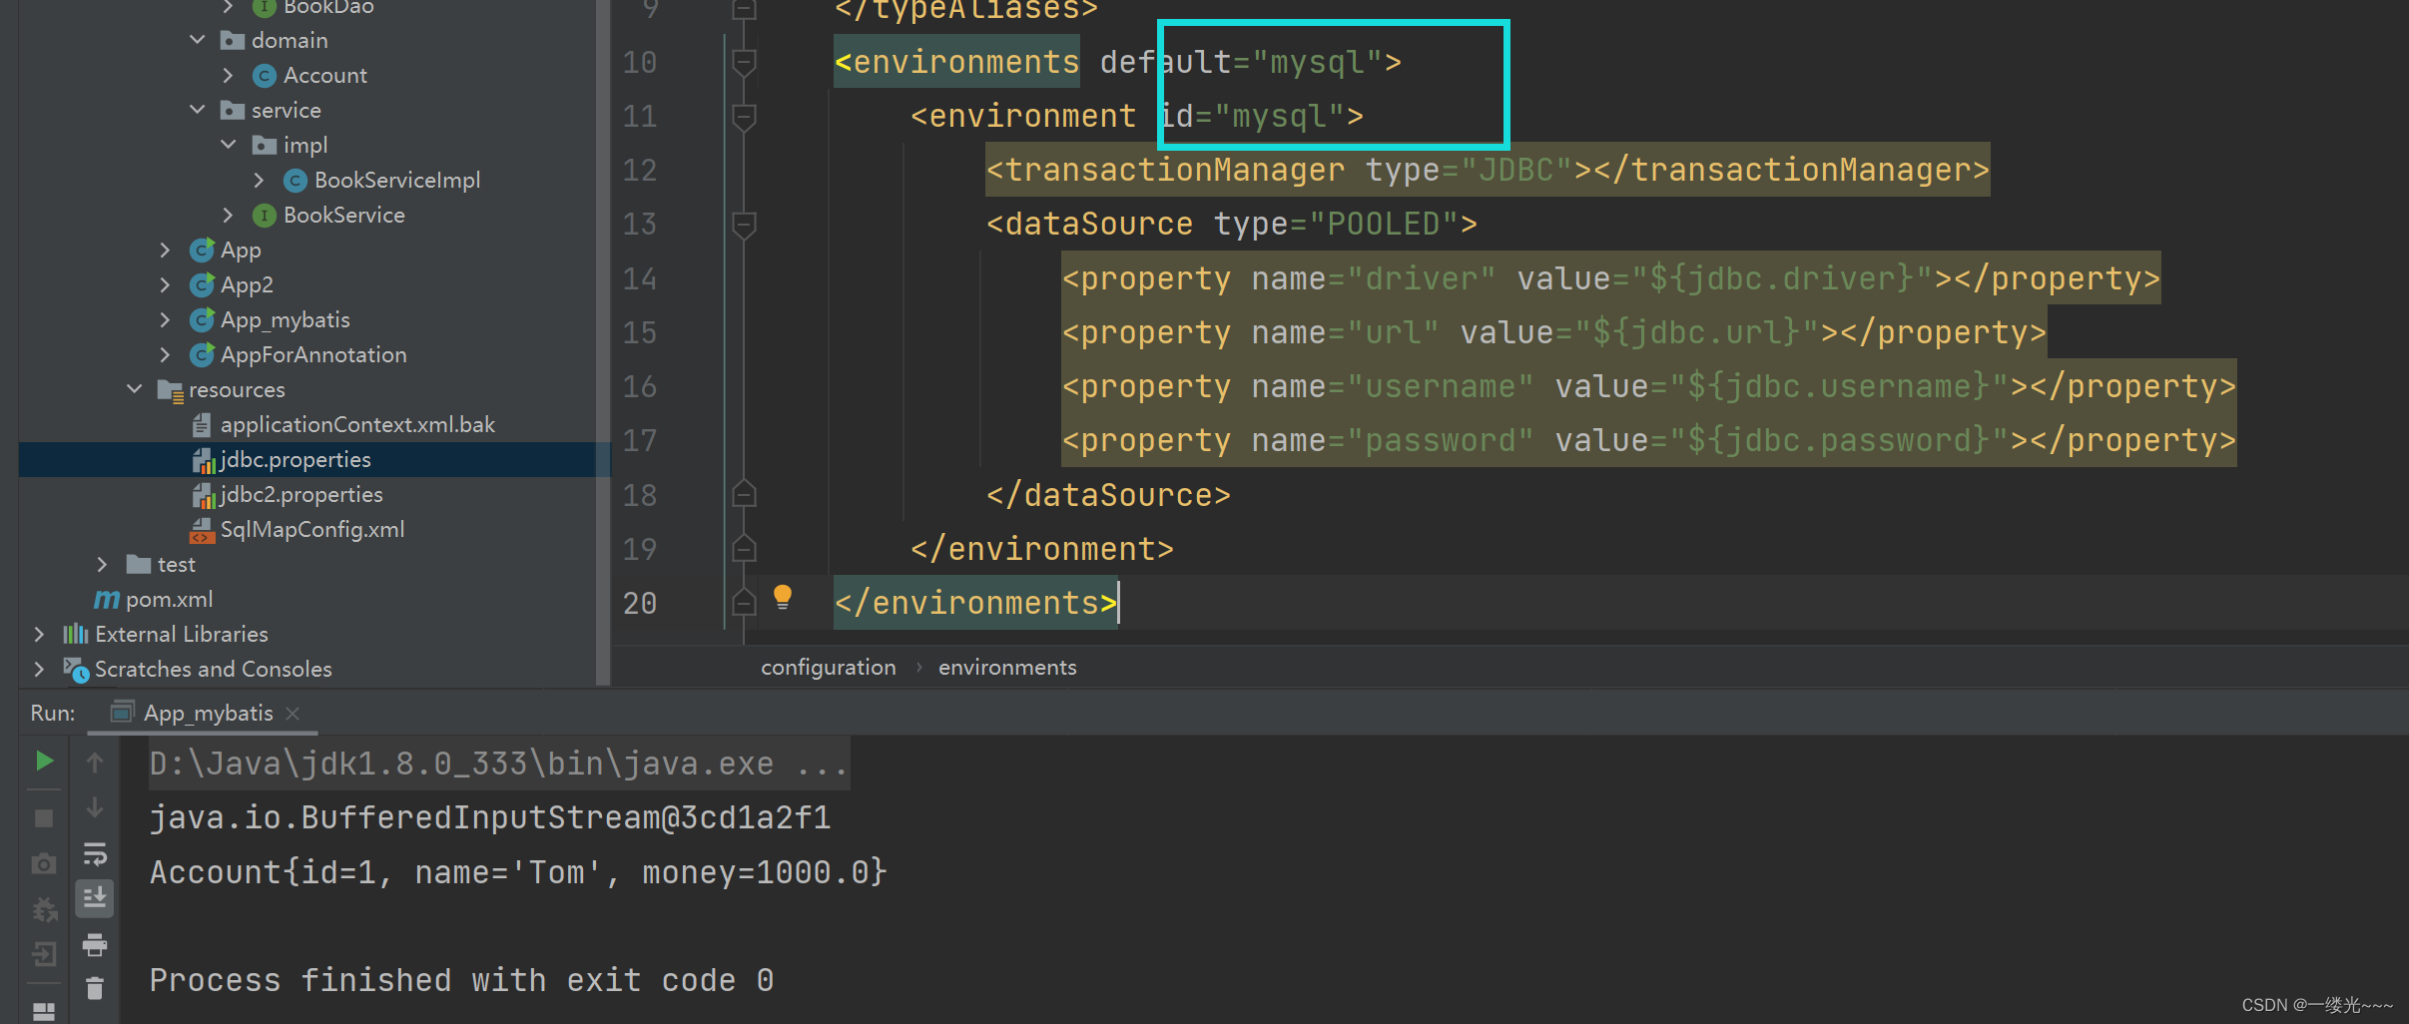Expand External Libraries
The image size is (2409, 1024).
click(39, 634)
